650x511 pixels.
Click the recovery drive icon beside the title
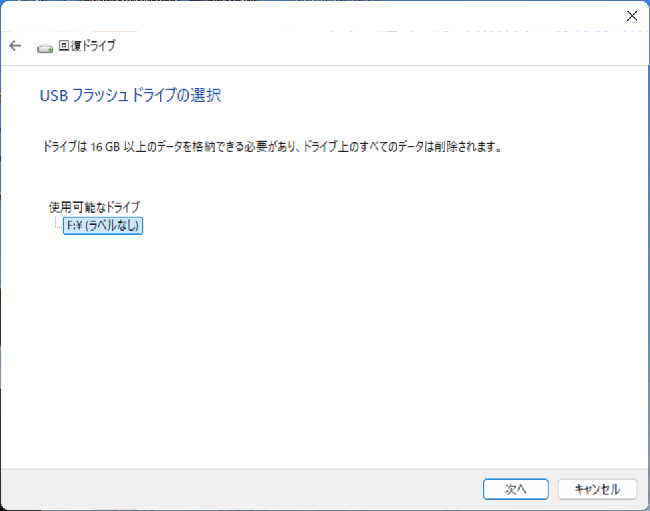click(45, 47)
